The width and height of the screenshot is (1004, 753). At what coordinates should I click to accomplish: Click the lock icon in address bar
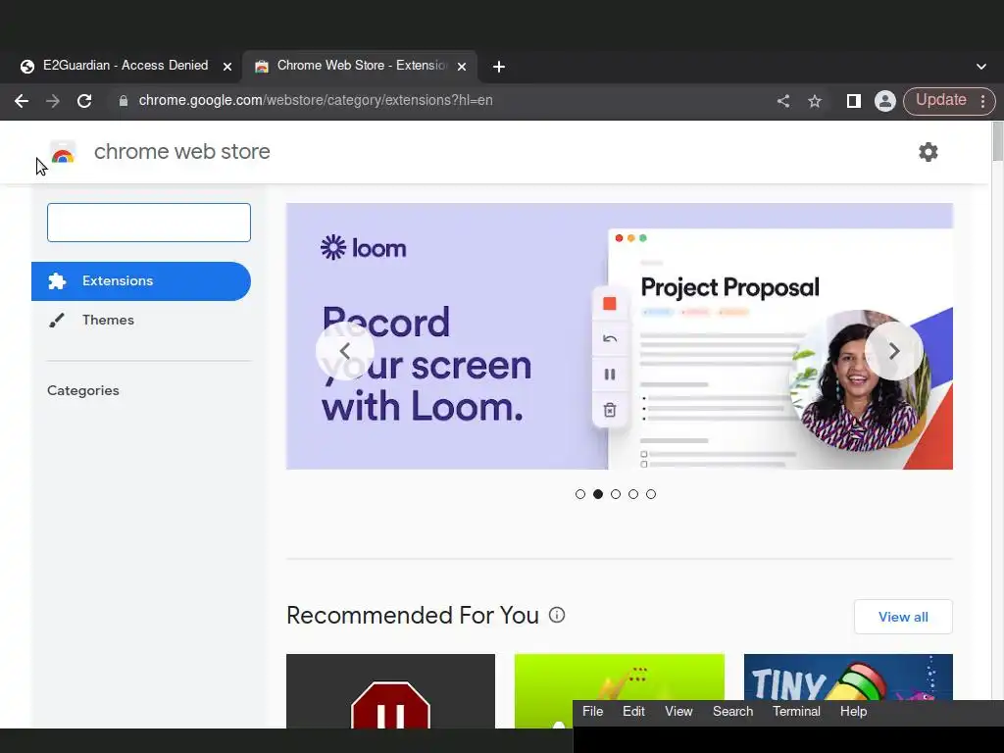pyautogui.click(x=124, y=101)
